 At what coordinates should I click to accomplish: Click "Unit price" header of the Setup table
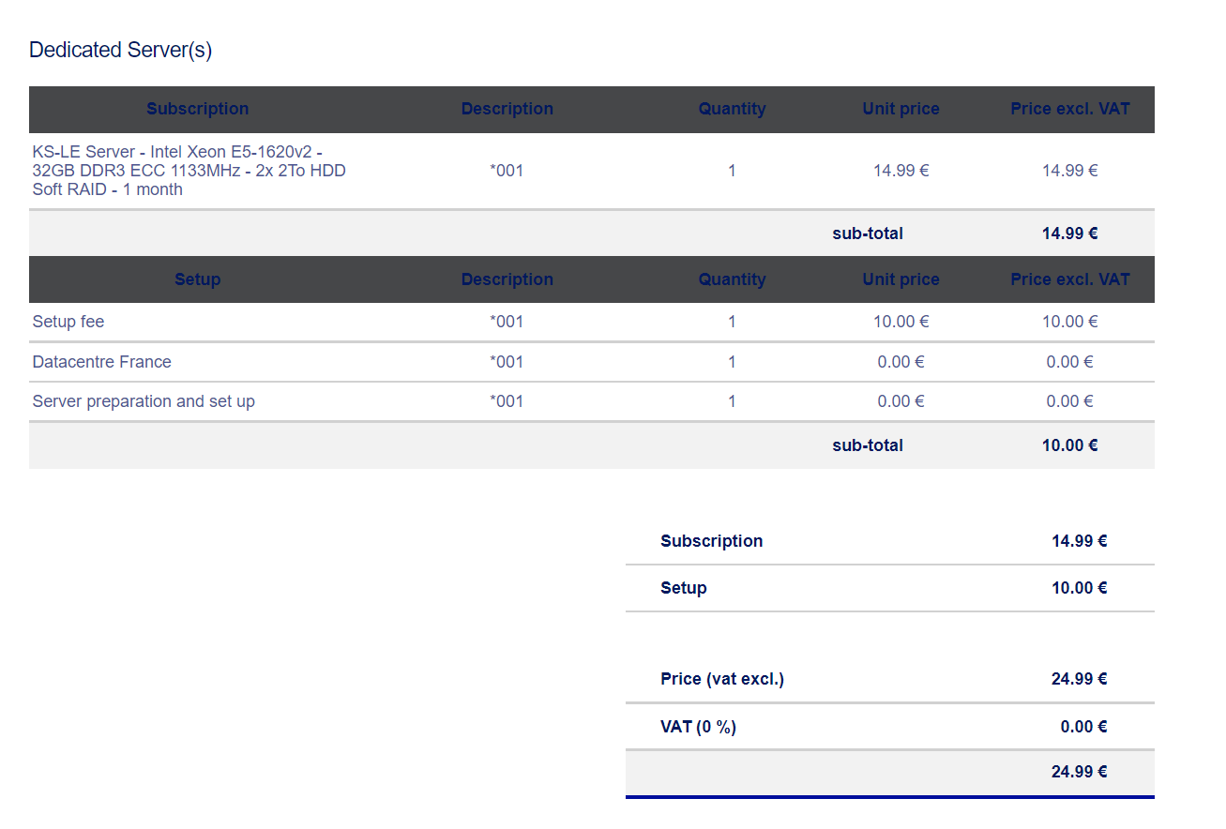pos(901,279)
